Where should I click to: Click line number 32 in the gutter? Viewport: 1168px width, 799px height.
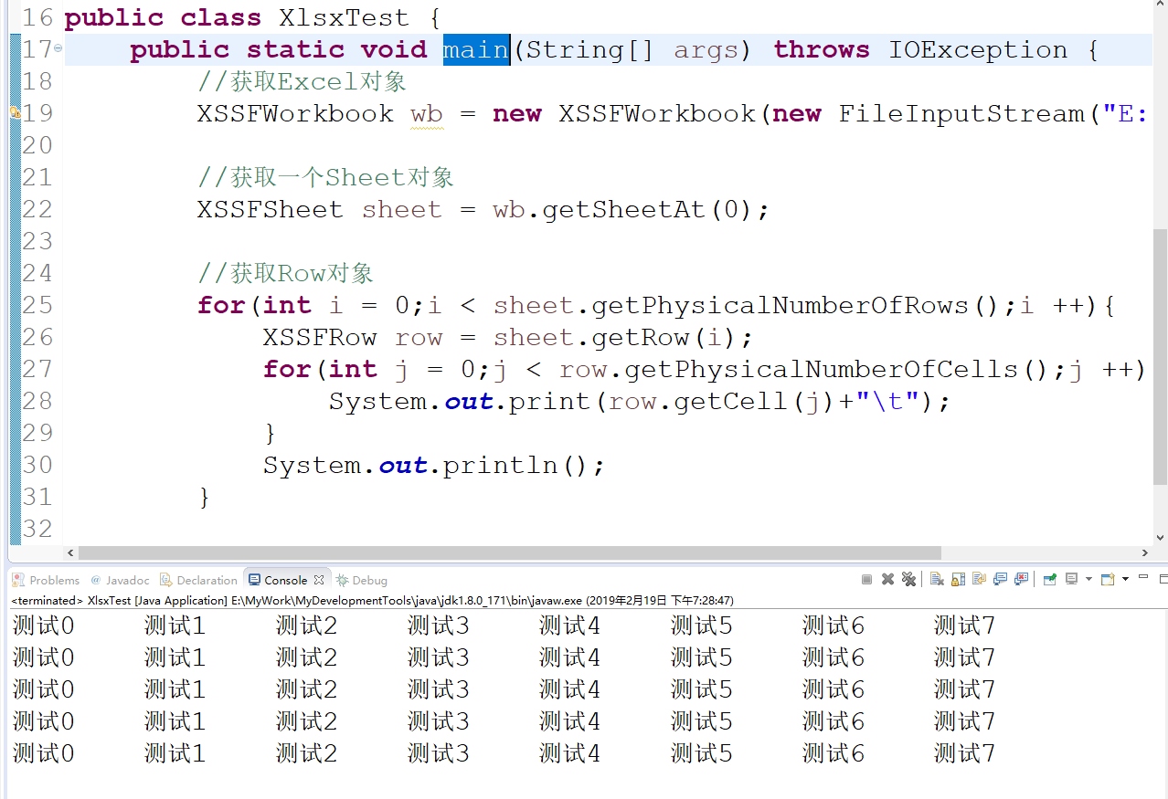tap(37, 529)
